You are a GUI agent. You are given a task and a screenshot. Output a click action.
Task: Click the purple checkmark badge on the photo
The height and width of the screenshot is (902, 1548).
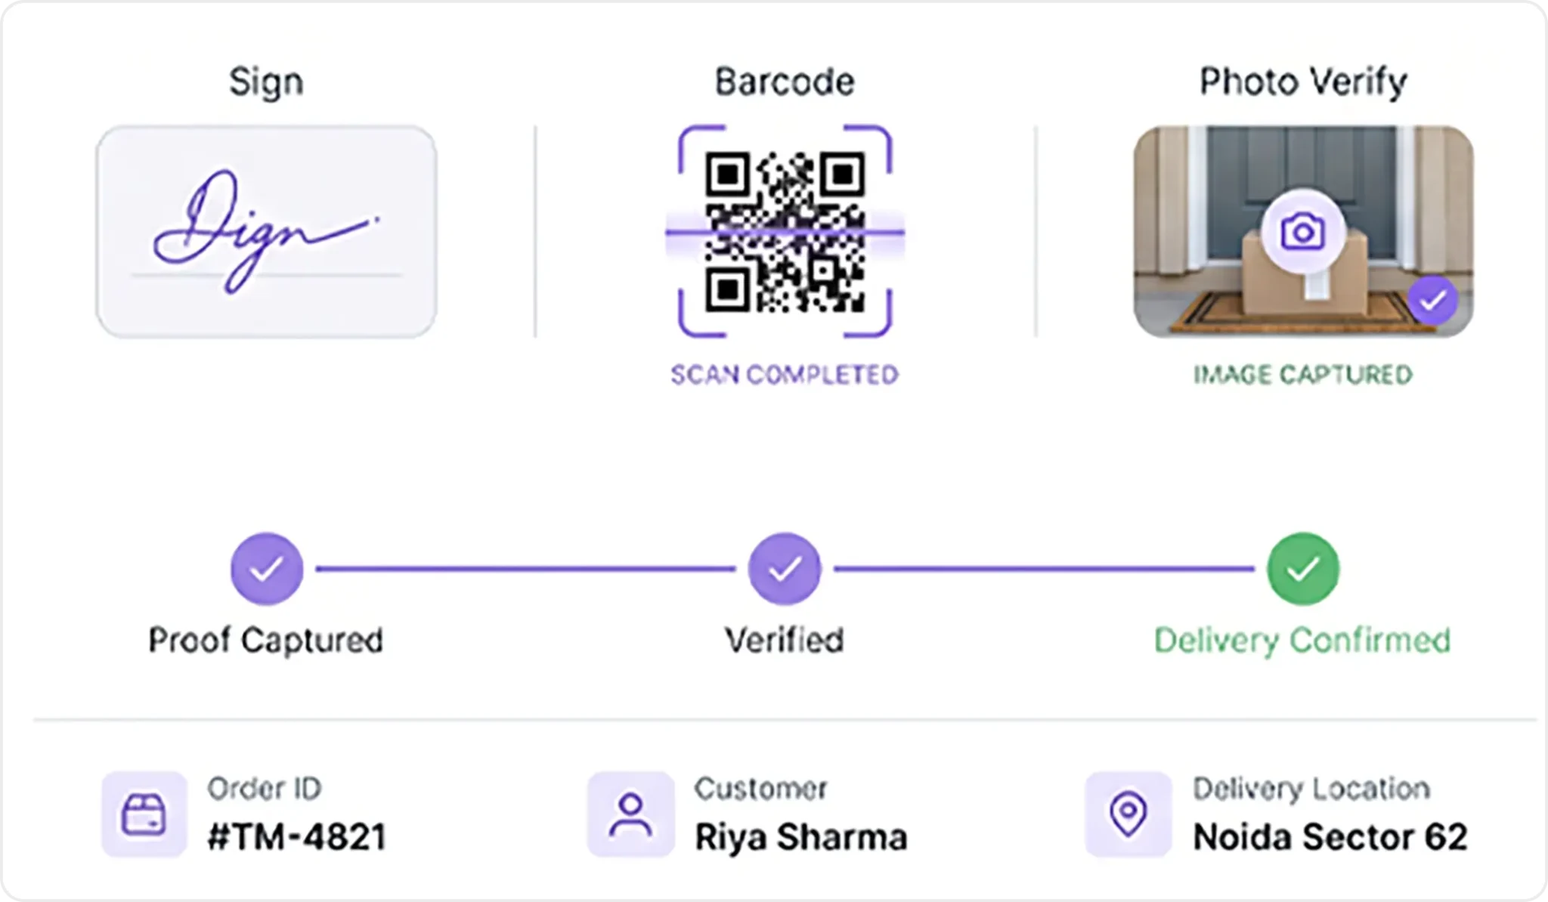coord(1432,301)
